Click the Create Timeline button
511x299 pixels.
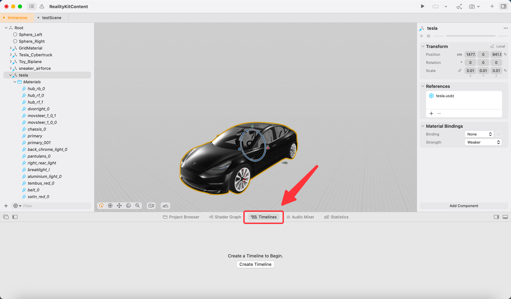[x=255, y=265]
